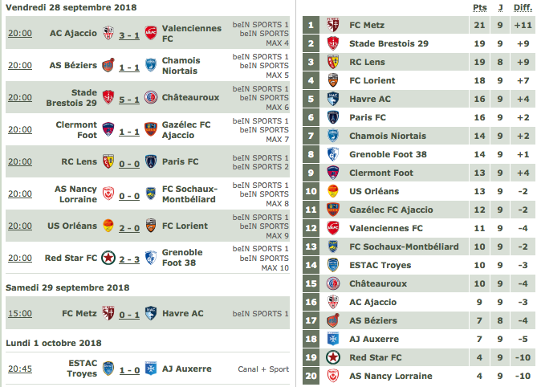Open the Red Star 2 - 3 score link
This screenshot has width=537, height=387.
(x=129, y=259)
